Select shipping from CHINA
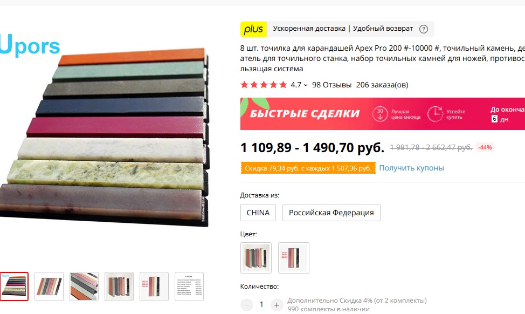Image resolution: width=525 pixels, height=314 pixels. (258, 213)
